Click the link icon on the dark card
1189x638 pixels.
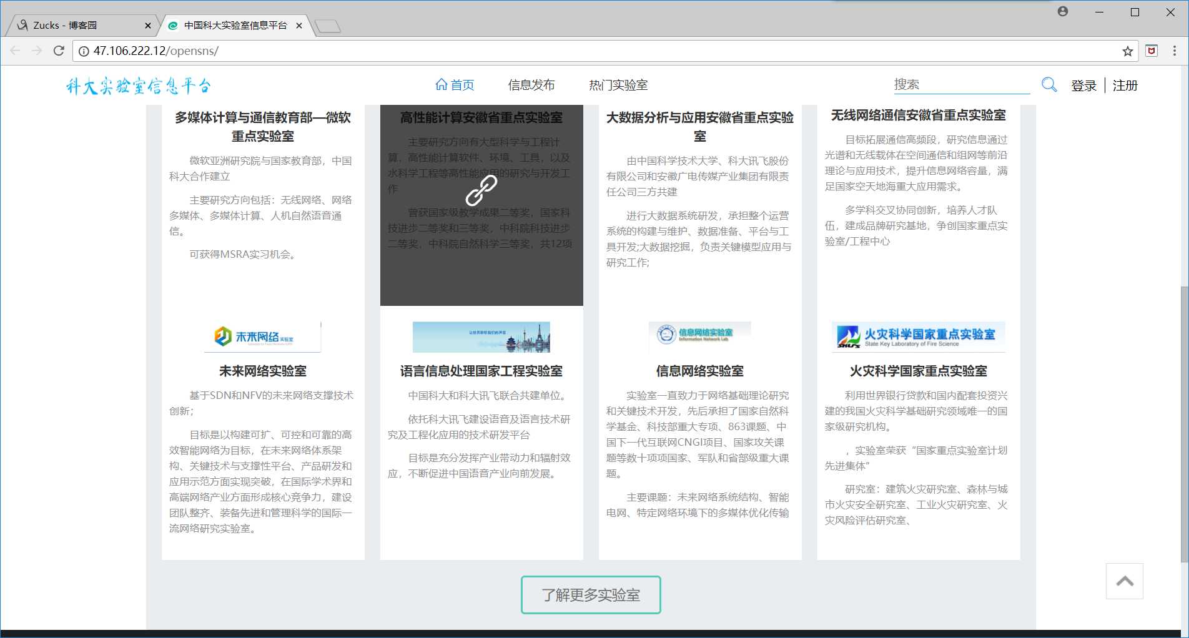(481, 190)
